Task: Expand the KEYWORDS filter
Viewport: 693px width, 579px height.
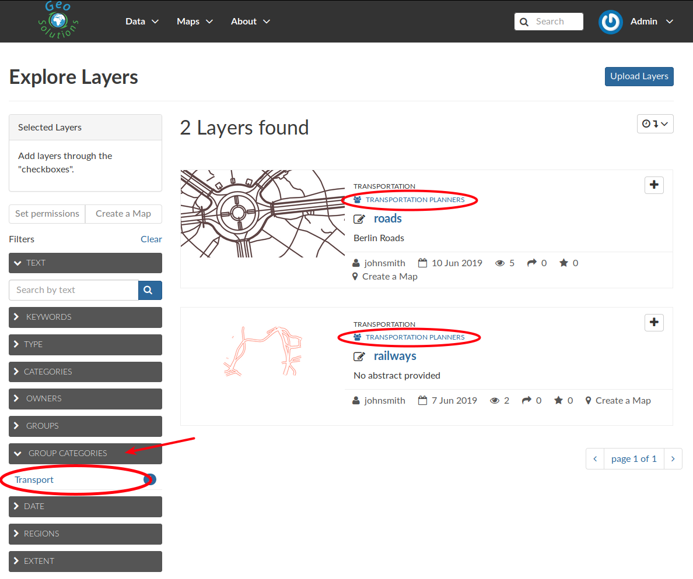Action: pos(85,317)
